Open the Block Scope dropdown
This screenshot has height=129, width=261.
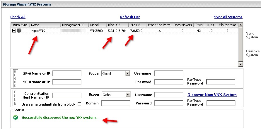[127, 74]
